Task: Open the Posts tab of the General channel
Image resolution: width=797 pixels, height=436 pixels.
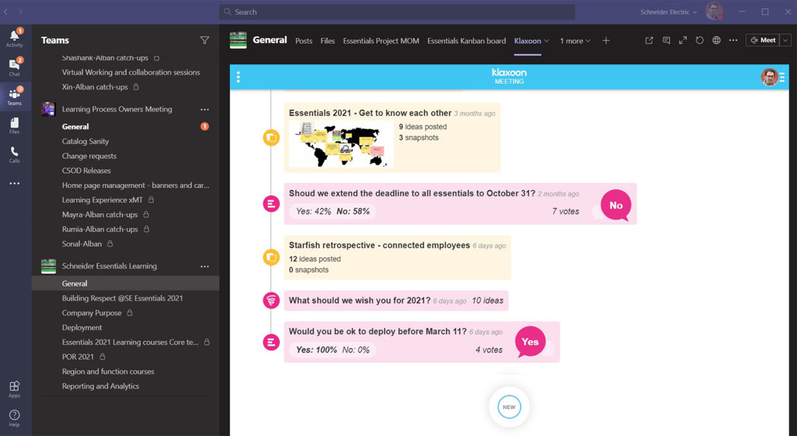Action: (303, 40)
